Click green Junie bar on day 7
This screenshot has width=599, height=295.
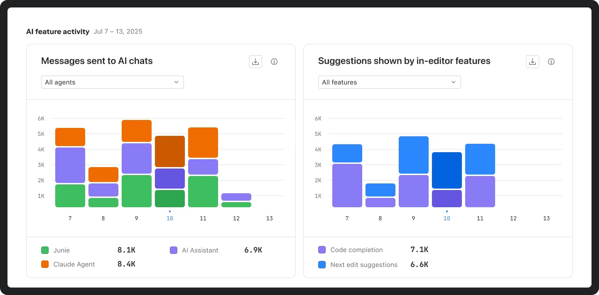point(70,196)
